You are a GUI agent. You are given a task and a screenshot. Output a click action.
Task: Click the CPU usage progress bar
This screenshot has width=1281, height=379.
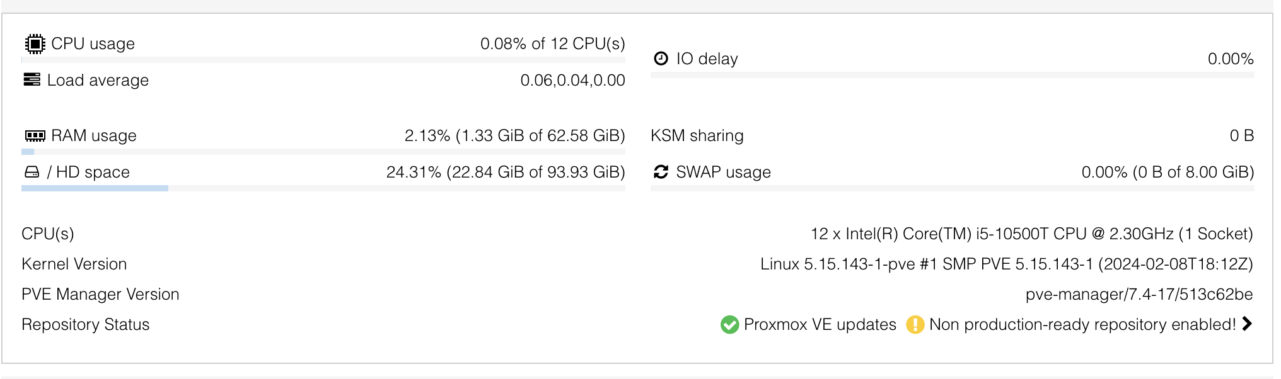323,60
